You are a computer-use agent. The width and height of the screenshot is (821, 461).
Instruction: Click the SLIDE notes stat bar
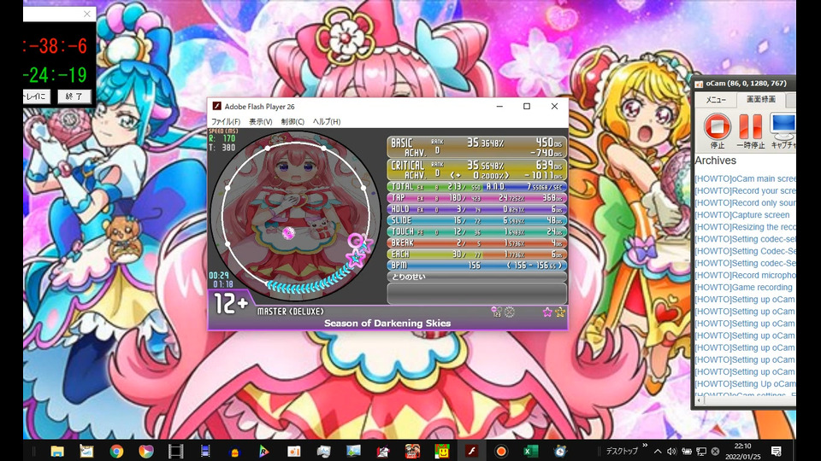[477, 220]
